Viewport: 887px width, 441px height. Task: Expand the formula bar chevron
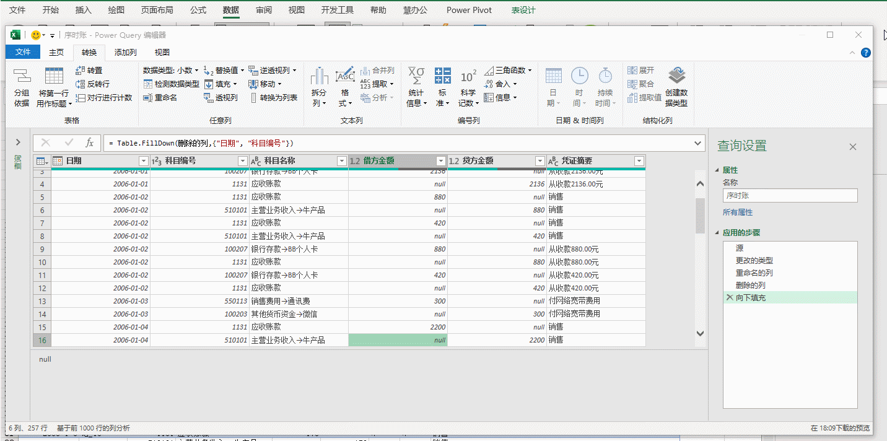pyautogui.click(x=699, y=143)
